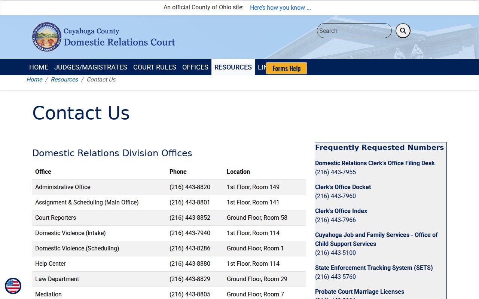479x299 pixels.
Task: Select the Court Reporters row label
Action: [55, 218]
